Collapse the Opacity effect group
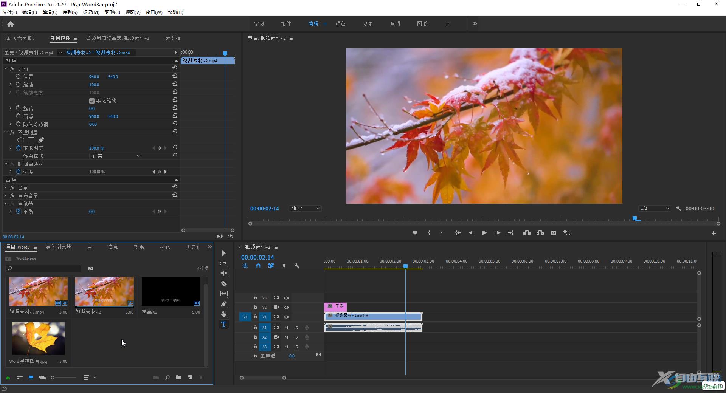Viewport: 726px width, 393px height. [x=6, y=132]
